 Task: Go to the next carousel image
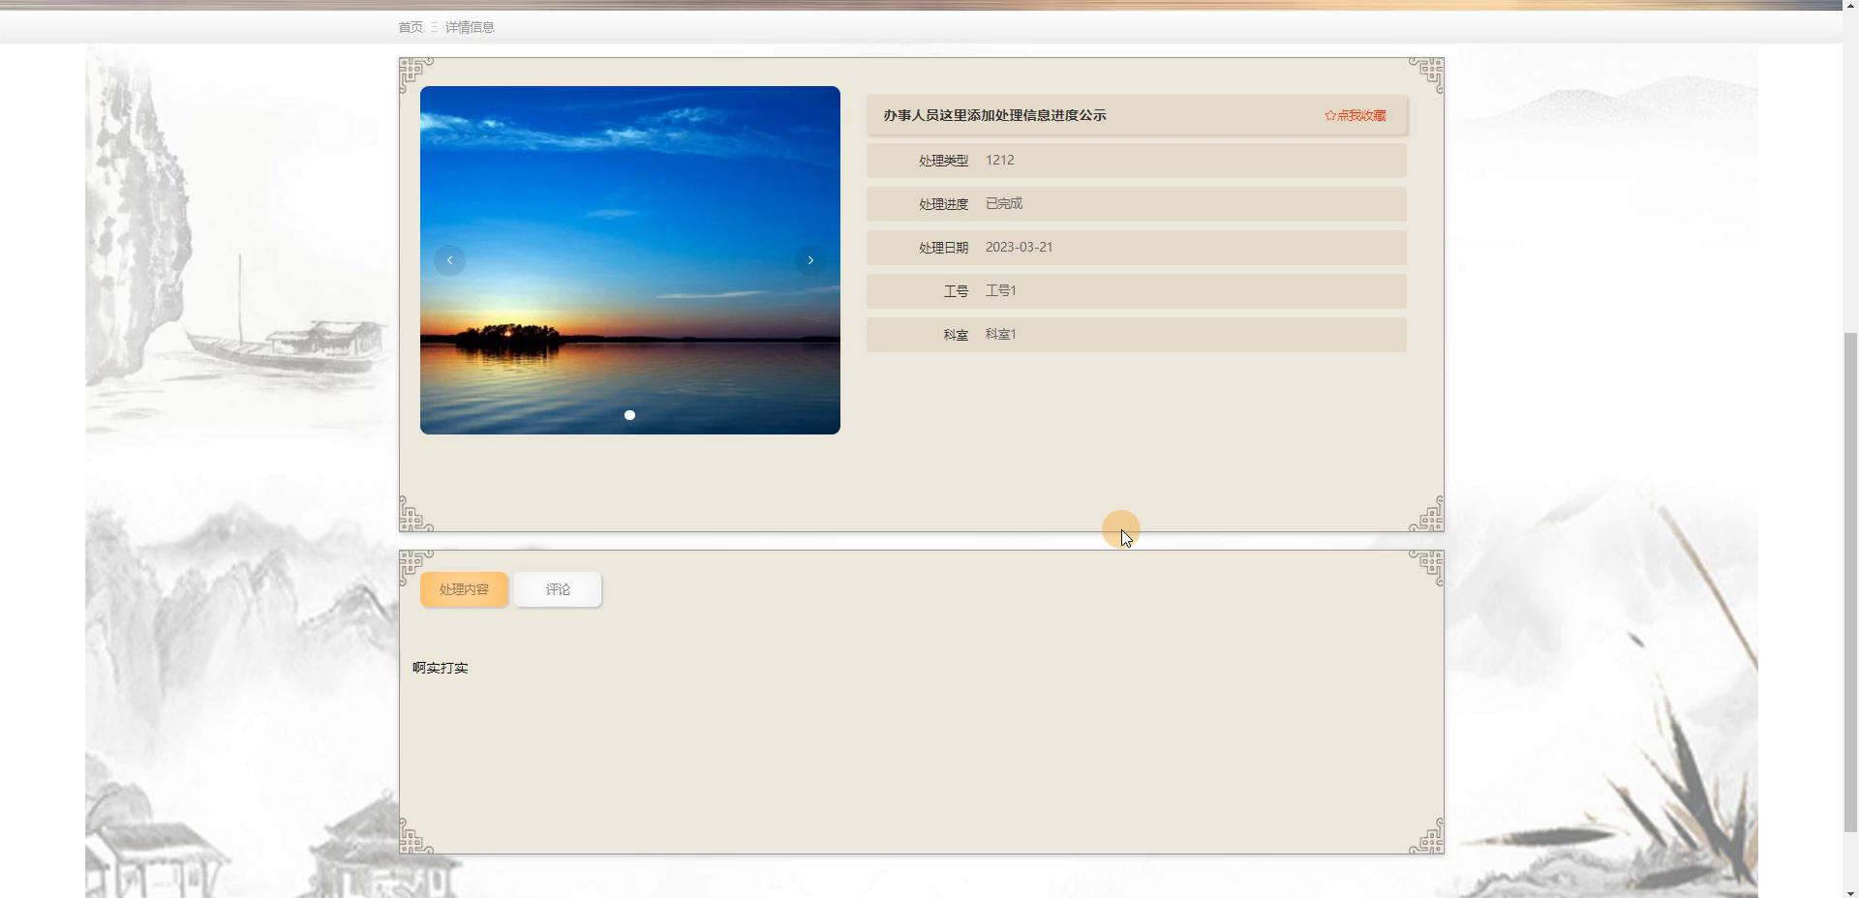810,260
